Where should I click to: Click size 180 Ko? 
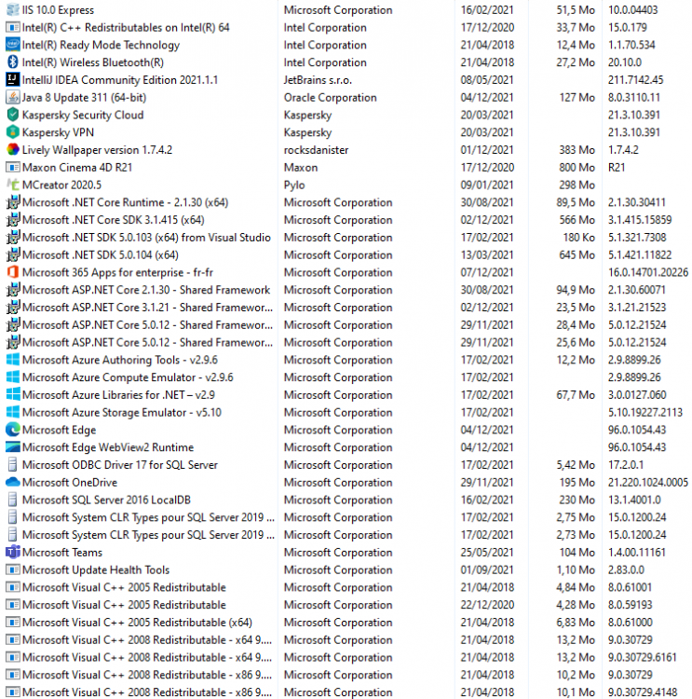point(578,237)
